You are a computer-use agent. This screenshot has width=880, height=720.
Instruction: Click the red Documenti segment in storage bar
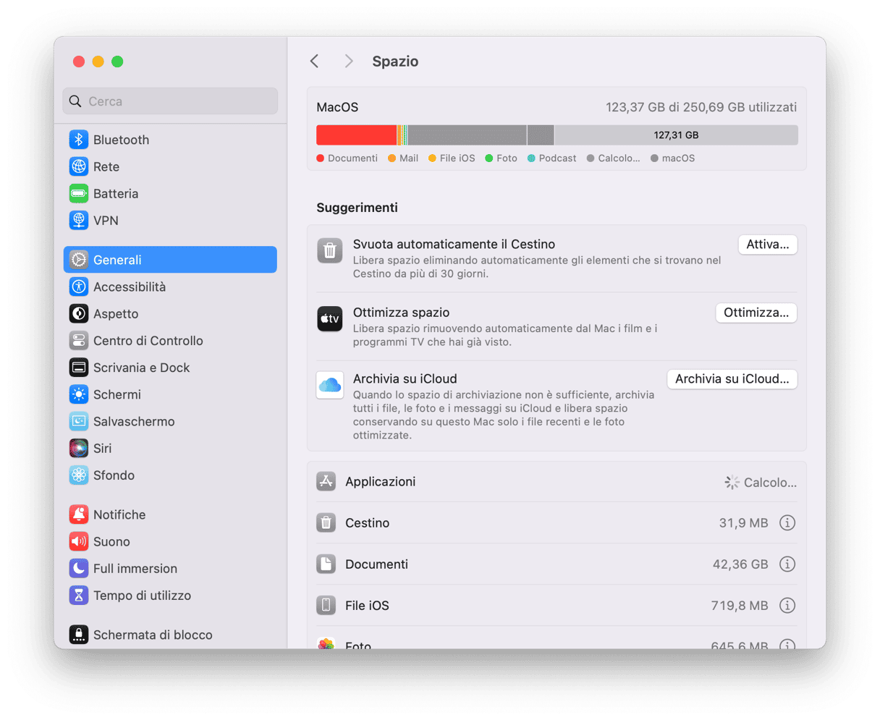[x=356, y=135]
